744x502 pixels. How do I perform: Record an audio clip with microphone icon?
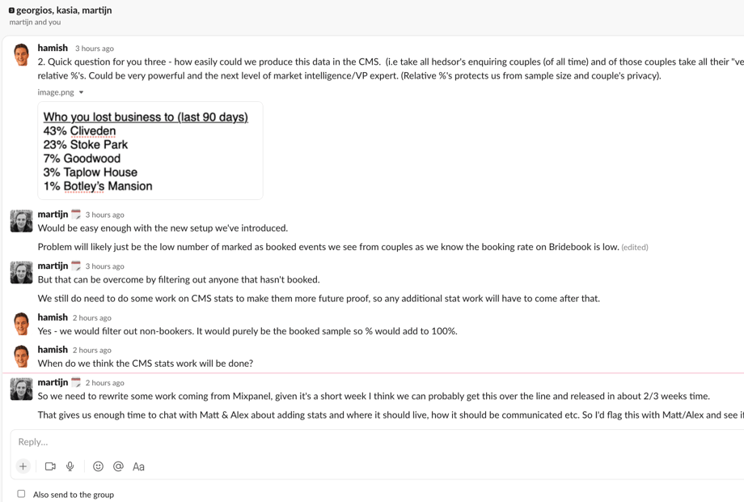[70, 466]
